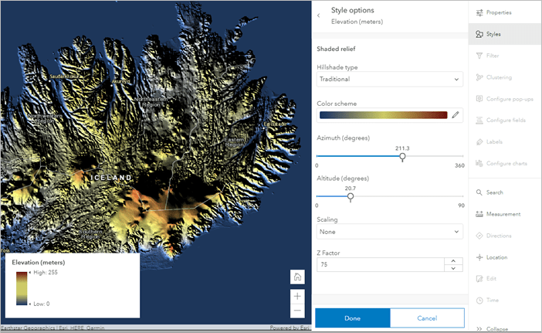Click the color scheme gradient ramp
The width and height of the screenshot is (542, 333).
pyautogui.click(x=384, y=115)
